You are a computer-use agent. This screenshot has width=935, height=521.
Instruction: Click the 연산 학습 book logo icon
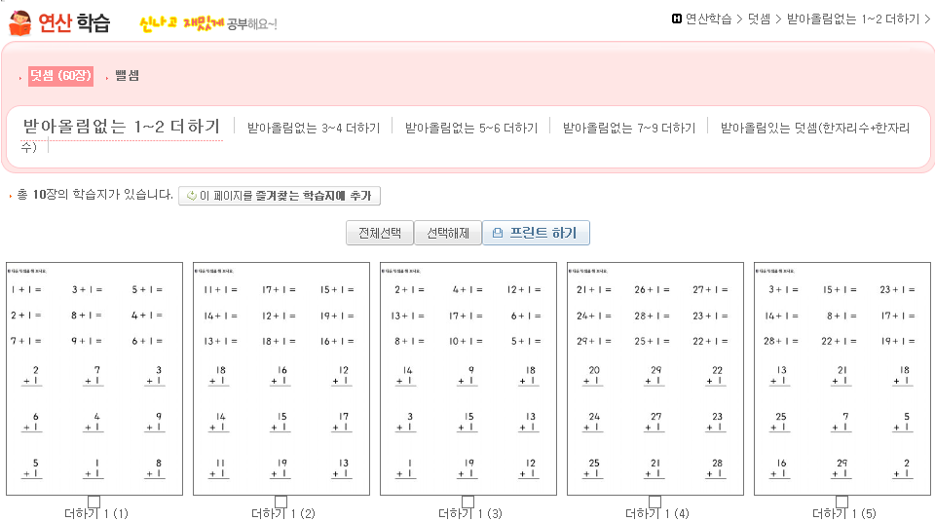click(19, 22)
